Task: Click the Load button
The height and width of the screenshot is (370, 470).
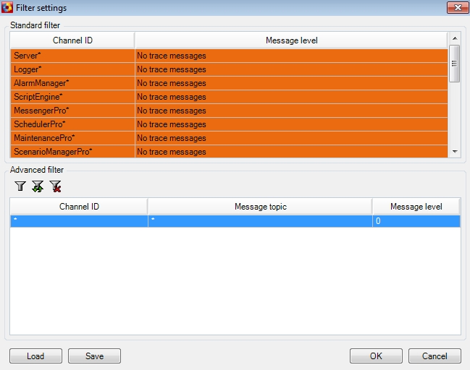Action: 35,356
